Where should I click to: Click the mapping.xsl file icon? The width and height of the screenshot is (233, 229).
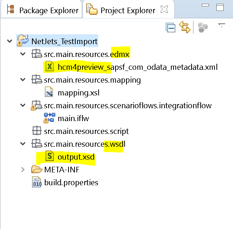tap(49, 92)
